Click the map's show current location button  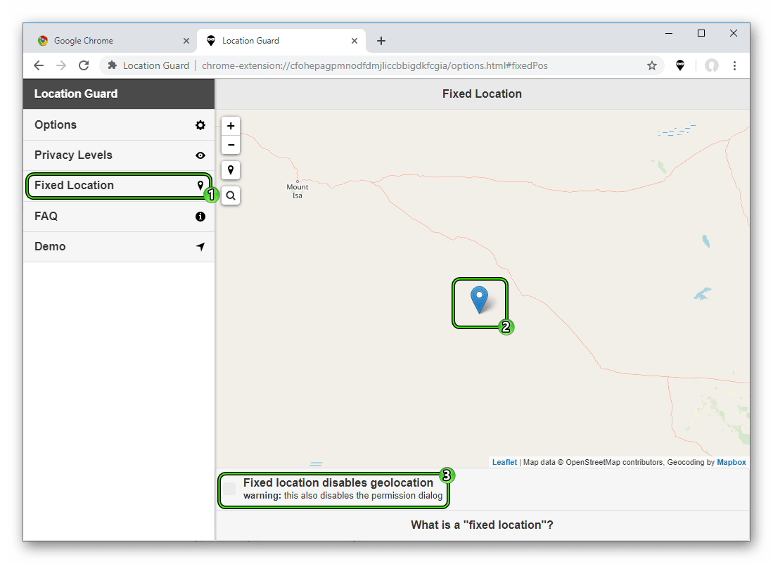click(230, 170)
